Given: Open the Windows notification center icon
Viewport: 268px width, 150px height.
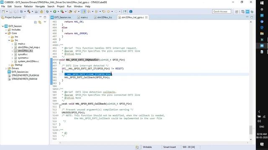Looking at the screenshot, I should click(262, 145).
